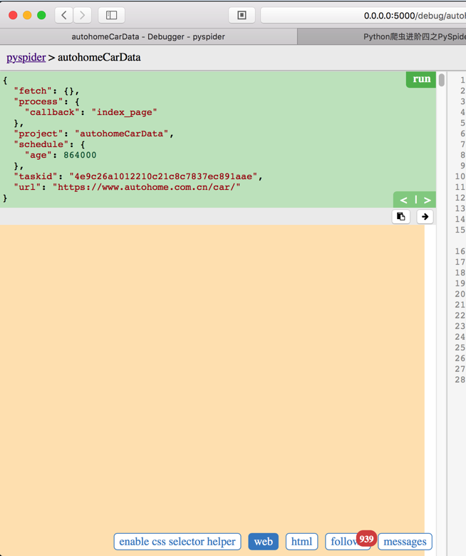Go forward with browser forward arrow
Viewport: 466px width, 556px height.
point(83,15)
